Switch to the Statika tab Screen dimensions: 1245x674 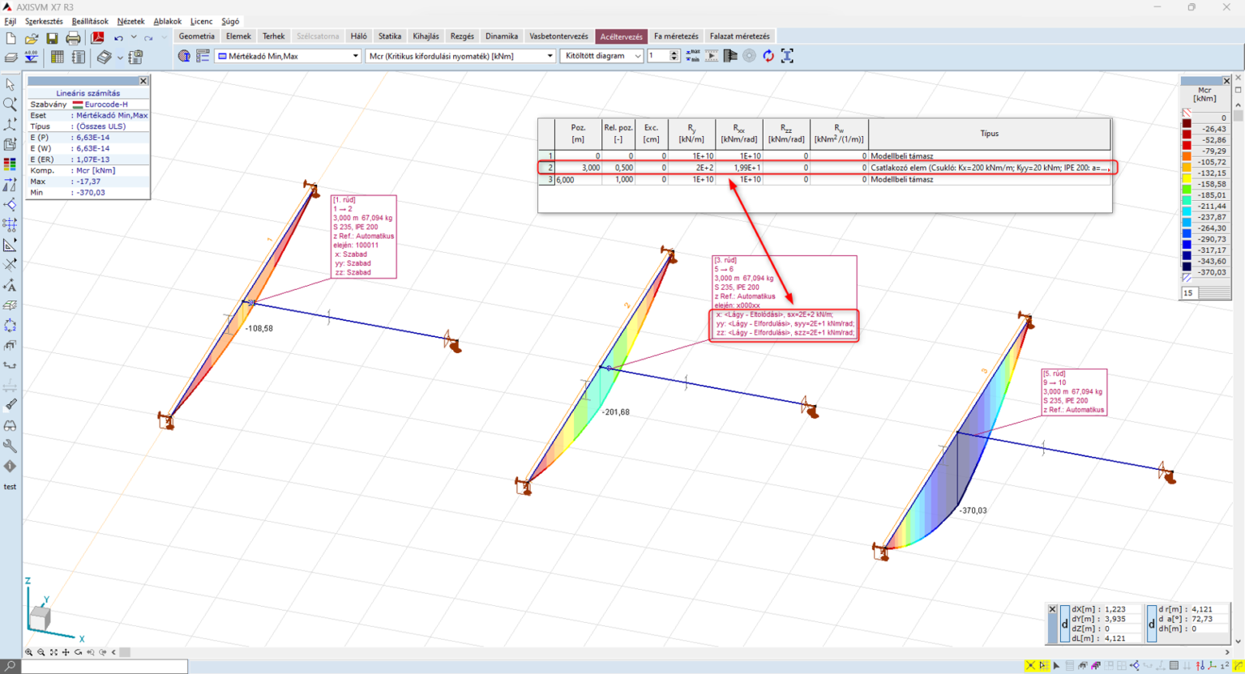390,36
